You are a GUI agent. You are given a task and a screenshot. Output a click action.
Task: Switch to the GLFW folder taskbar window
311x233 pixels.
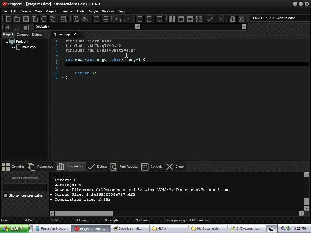tap(169, 228)
